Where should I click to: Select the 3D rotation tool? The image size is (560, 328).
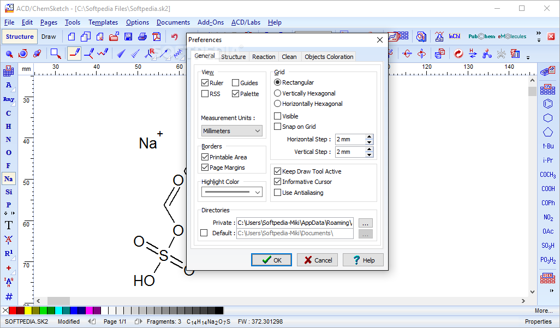pyautogui.click(x=37, y=53)
